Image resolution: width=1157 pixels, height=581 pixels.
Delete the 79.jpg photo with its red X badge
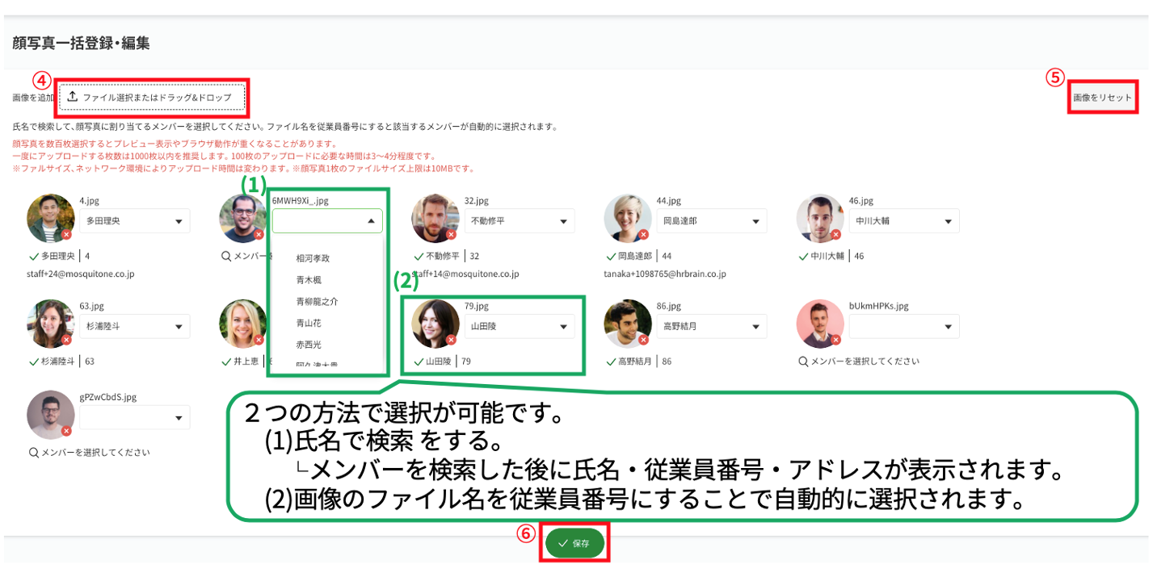(x=451, y=340)
